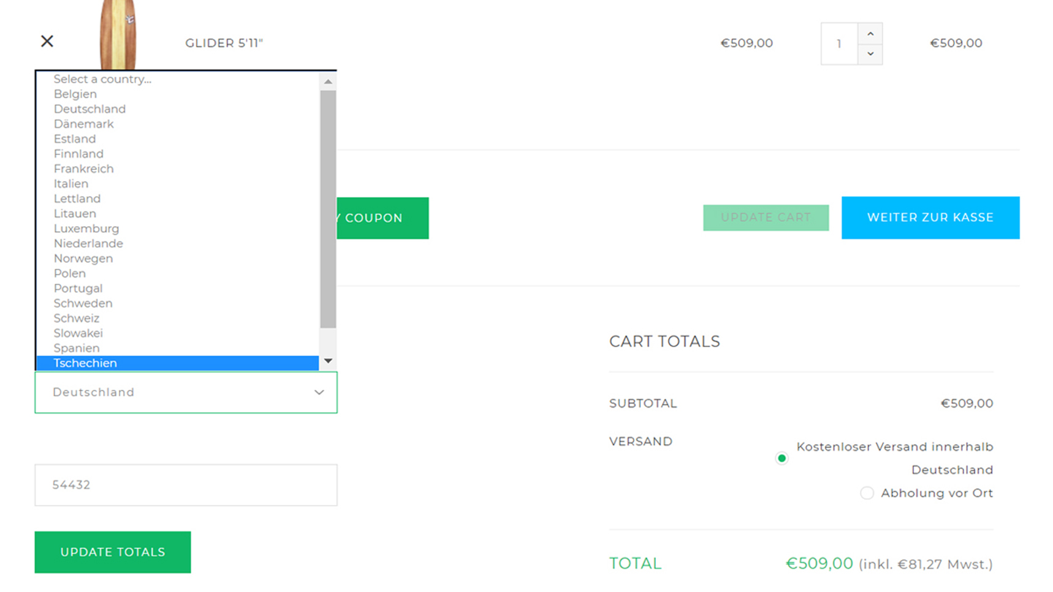This screenshot has width=1053, height=592.
Task: Click the country list scrollbar thumb
Action: coord(328,209)
